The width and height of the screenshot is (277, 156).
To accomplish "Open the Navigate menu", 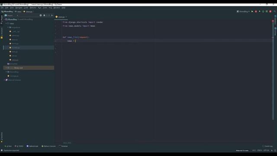I will [x=19, y=8].
